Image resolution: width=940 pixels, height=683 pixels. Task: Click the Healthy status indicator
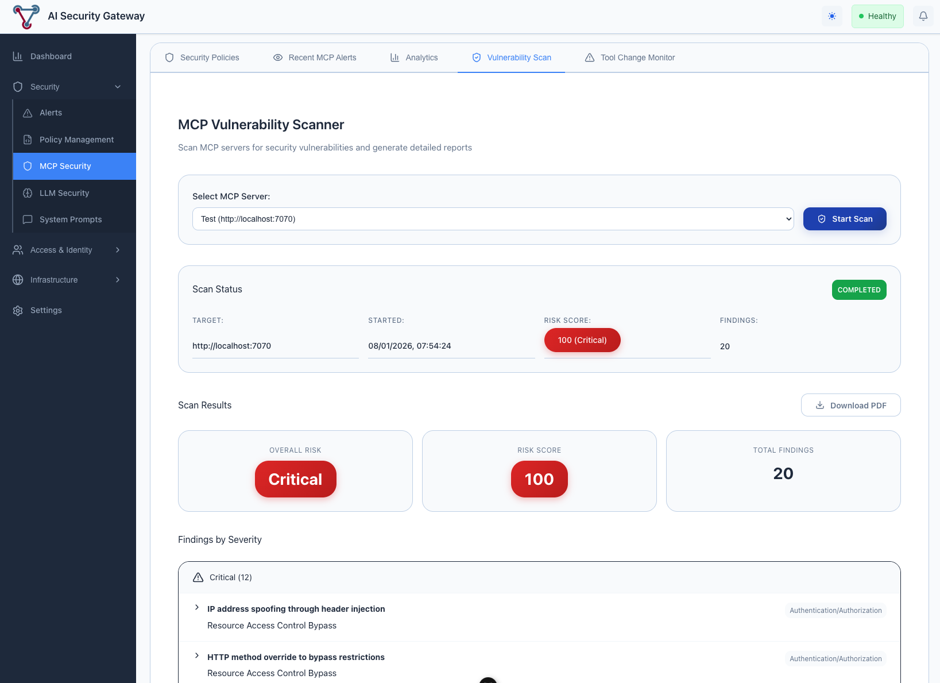tap(877, 16)
